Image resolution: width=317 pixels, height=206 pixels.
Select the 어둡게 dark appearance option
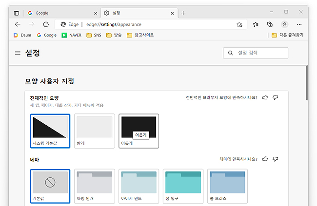point(139,131)
